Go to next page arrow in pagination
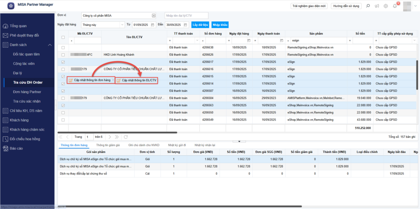 (x=109, y=137)
